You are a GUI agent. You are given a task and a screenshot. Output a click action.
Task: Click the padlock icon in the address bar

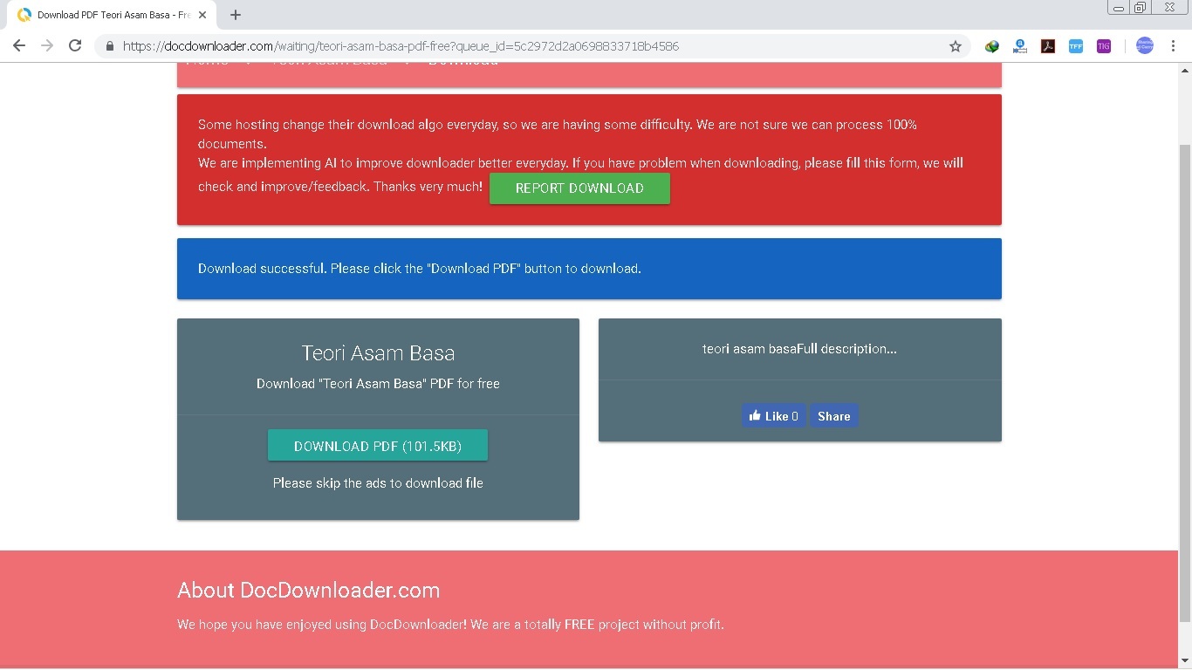109,46
